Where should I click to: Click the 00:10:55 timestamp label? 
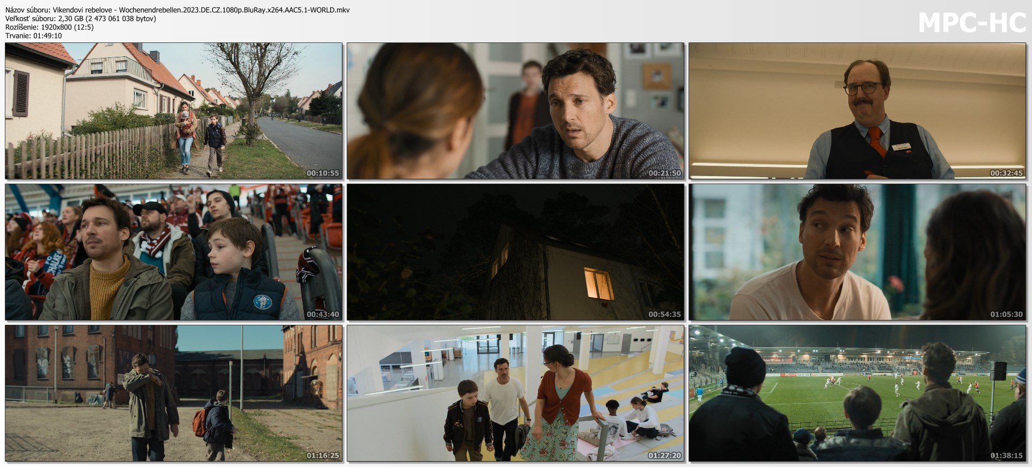click(x=322, y=173)
